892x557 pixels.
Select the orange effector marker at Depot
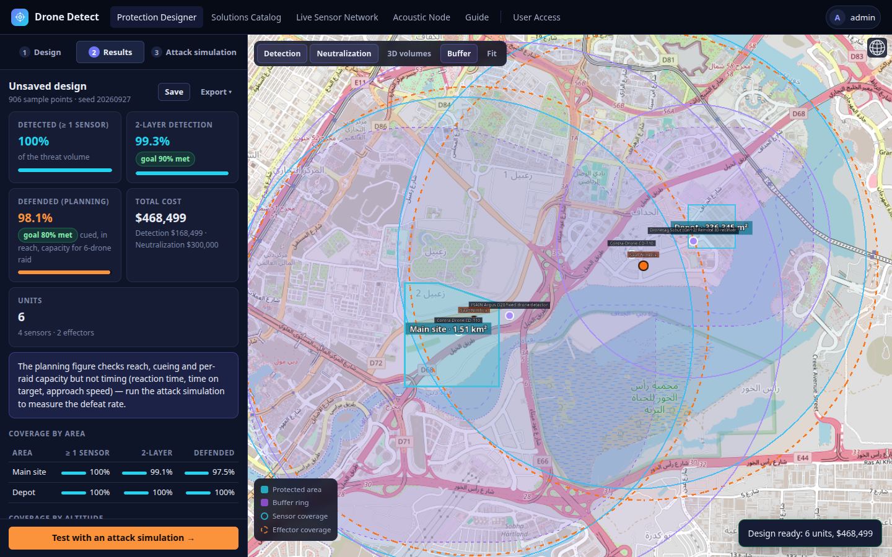coord(644,266)
